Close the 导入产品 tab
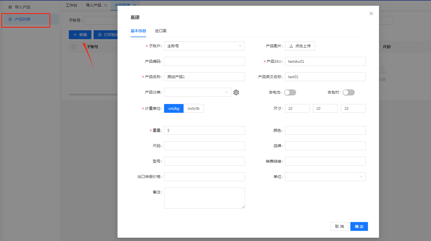 click(x=106, y=5)
